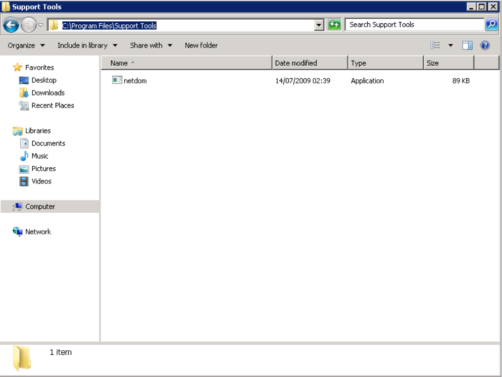Open the Pictures library

pyautogui.click(x=43, y=168)
